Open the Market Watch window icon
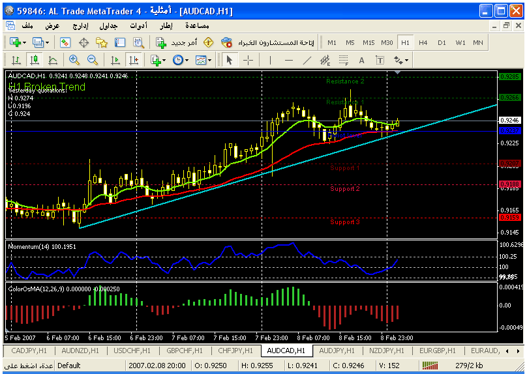Viewport: 527px width, 374px height. [65, 42]
